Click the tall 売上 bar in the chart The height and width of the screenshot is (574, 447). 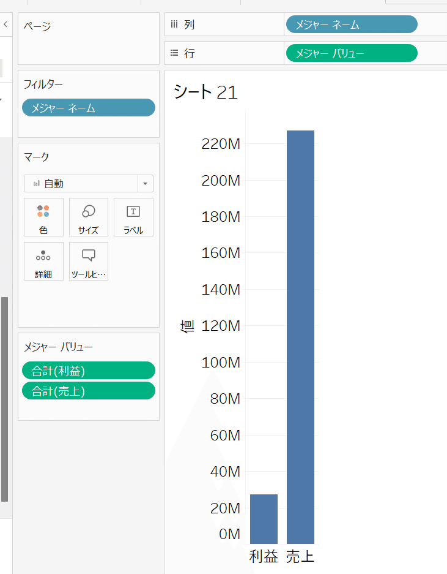pos(300,337)
